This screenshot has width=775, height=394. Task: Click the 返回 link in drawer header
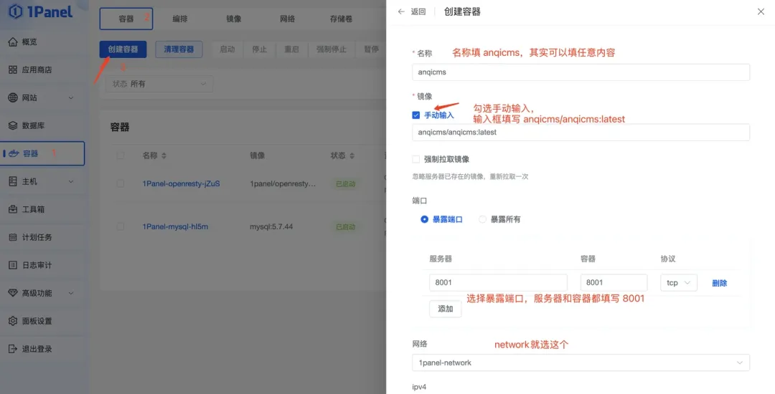point(418,11)
